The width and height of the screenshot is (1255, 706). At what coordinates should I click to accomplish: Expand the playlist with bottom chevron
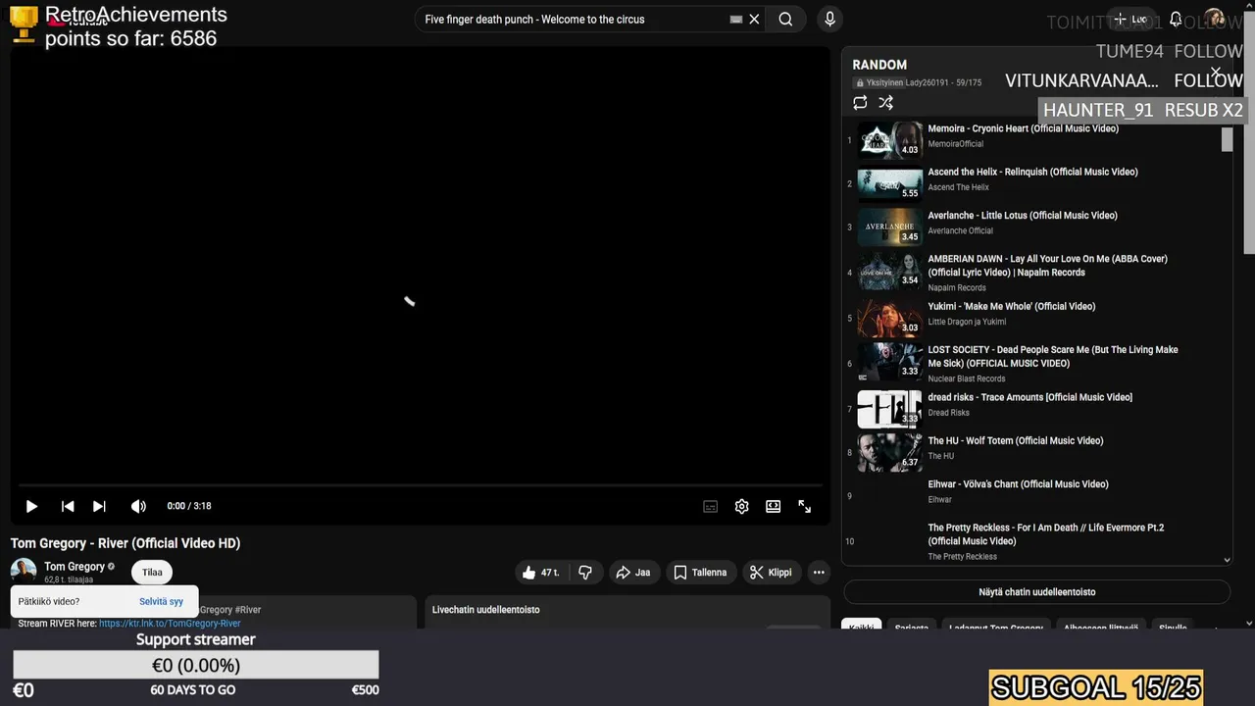tap(1227, 560)
